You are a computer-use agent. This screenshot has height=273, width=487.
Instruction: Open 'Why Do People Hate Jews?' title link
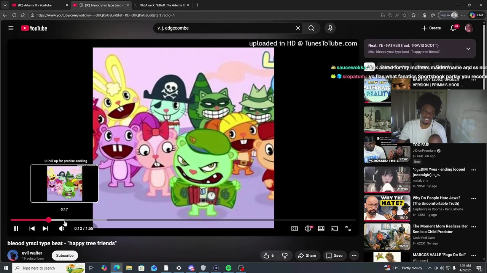[x=436, y=201]
